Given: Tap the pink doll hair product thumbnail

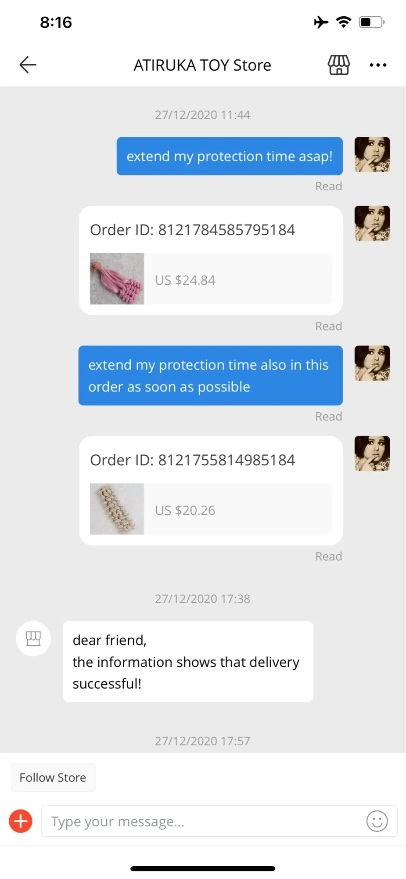Looking at the screenshot, I should 117,279.
